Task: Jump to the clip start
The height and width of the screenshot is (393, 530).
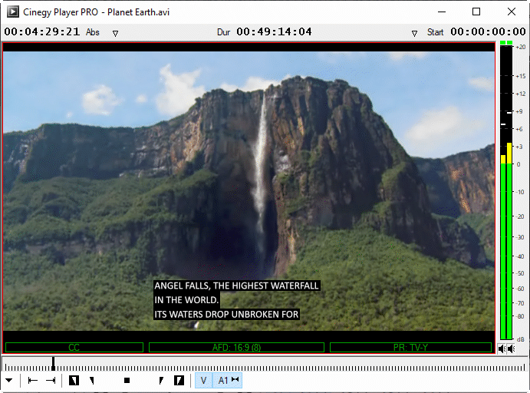Action: tap(32, 381)
